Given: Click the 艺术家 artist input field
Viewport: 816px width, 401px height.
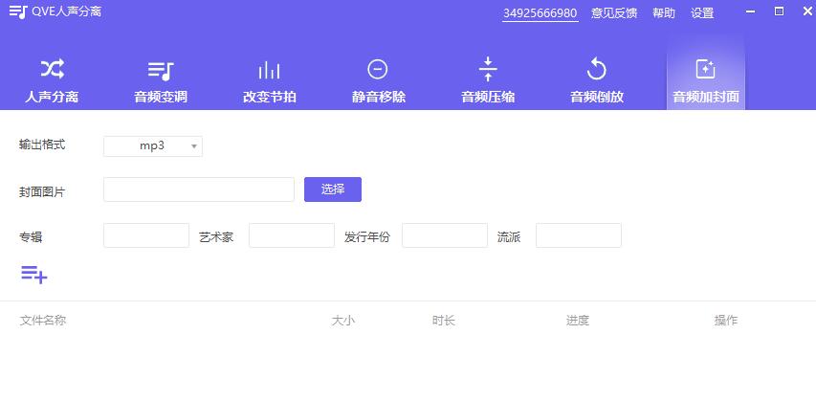Looking at the screenshot, I should point(291,235).
